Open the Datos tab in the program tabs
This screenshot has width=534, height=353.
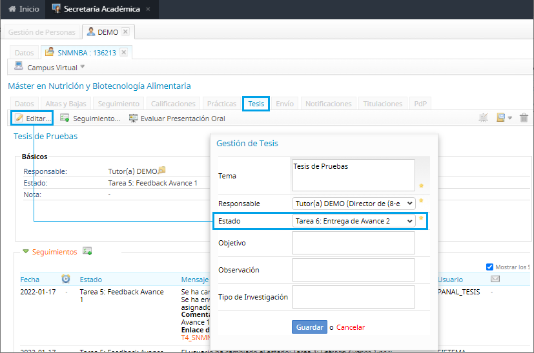click(x=24, y=104)
